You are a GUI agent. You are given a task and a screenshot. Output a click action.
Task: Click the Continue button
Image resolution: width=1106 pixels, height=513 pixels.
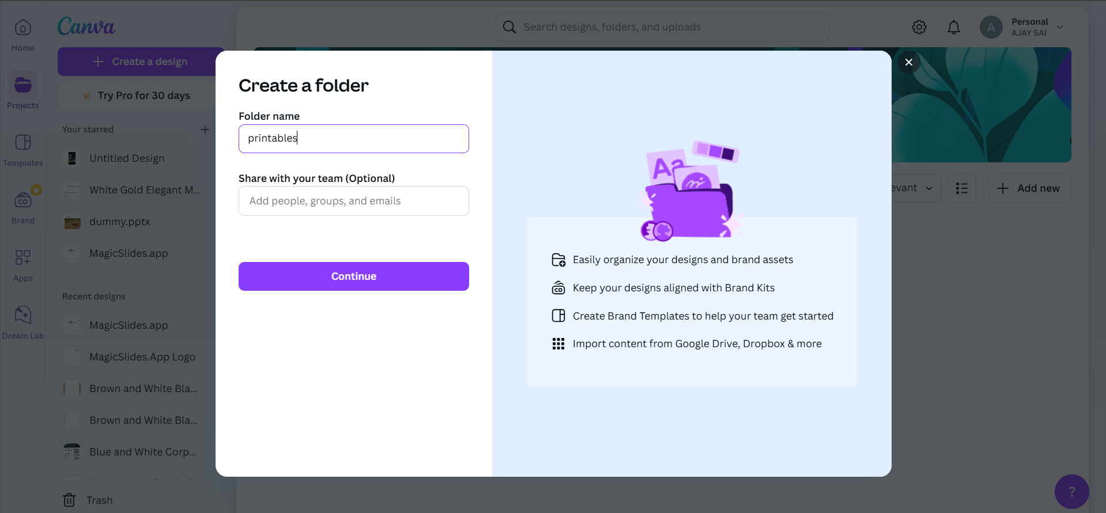(x=354, y=276)
